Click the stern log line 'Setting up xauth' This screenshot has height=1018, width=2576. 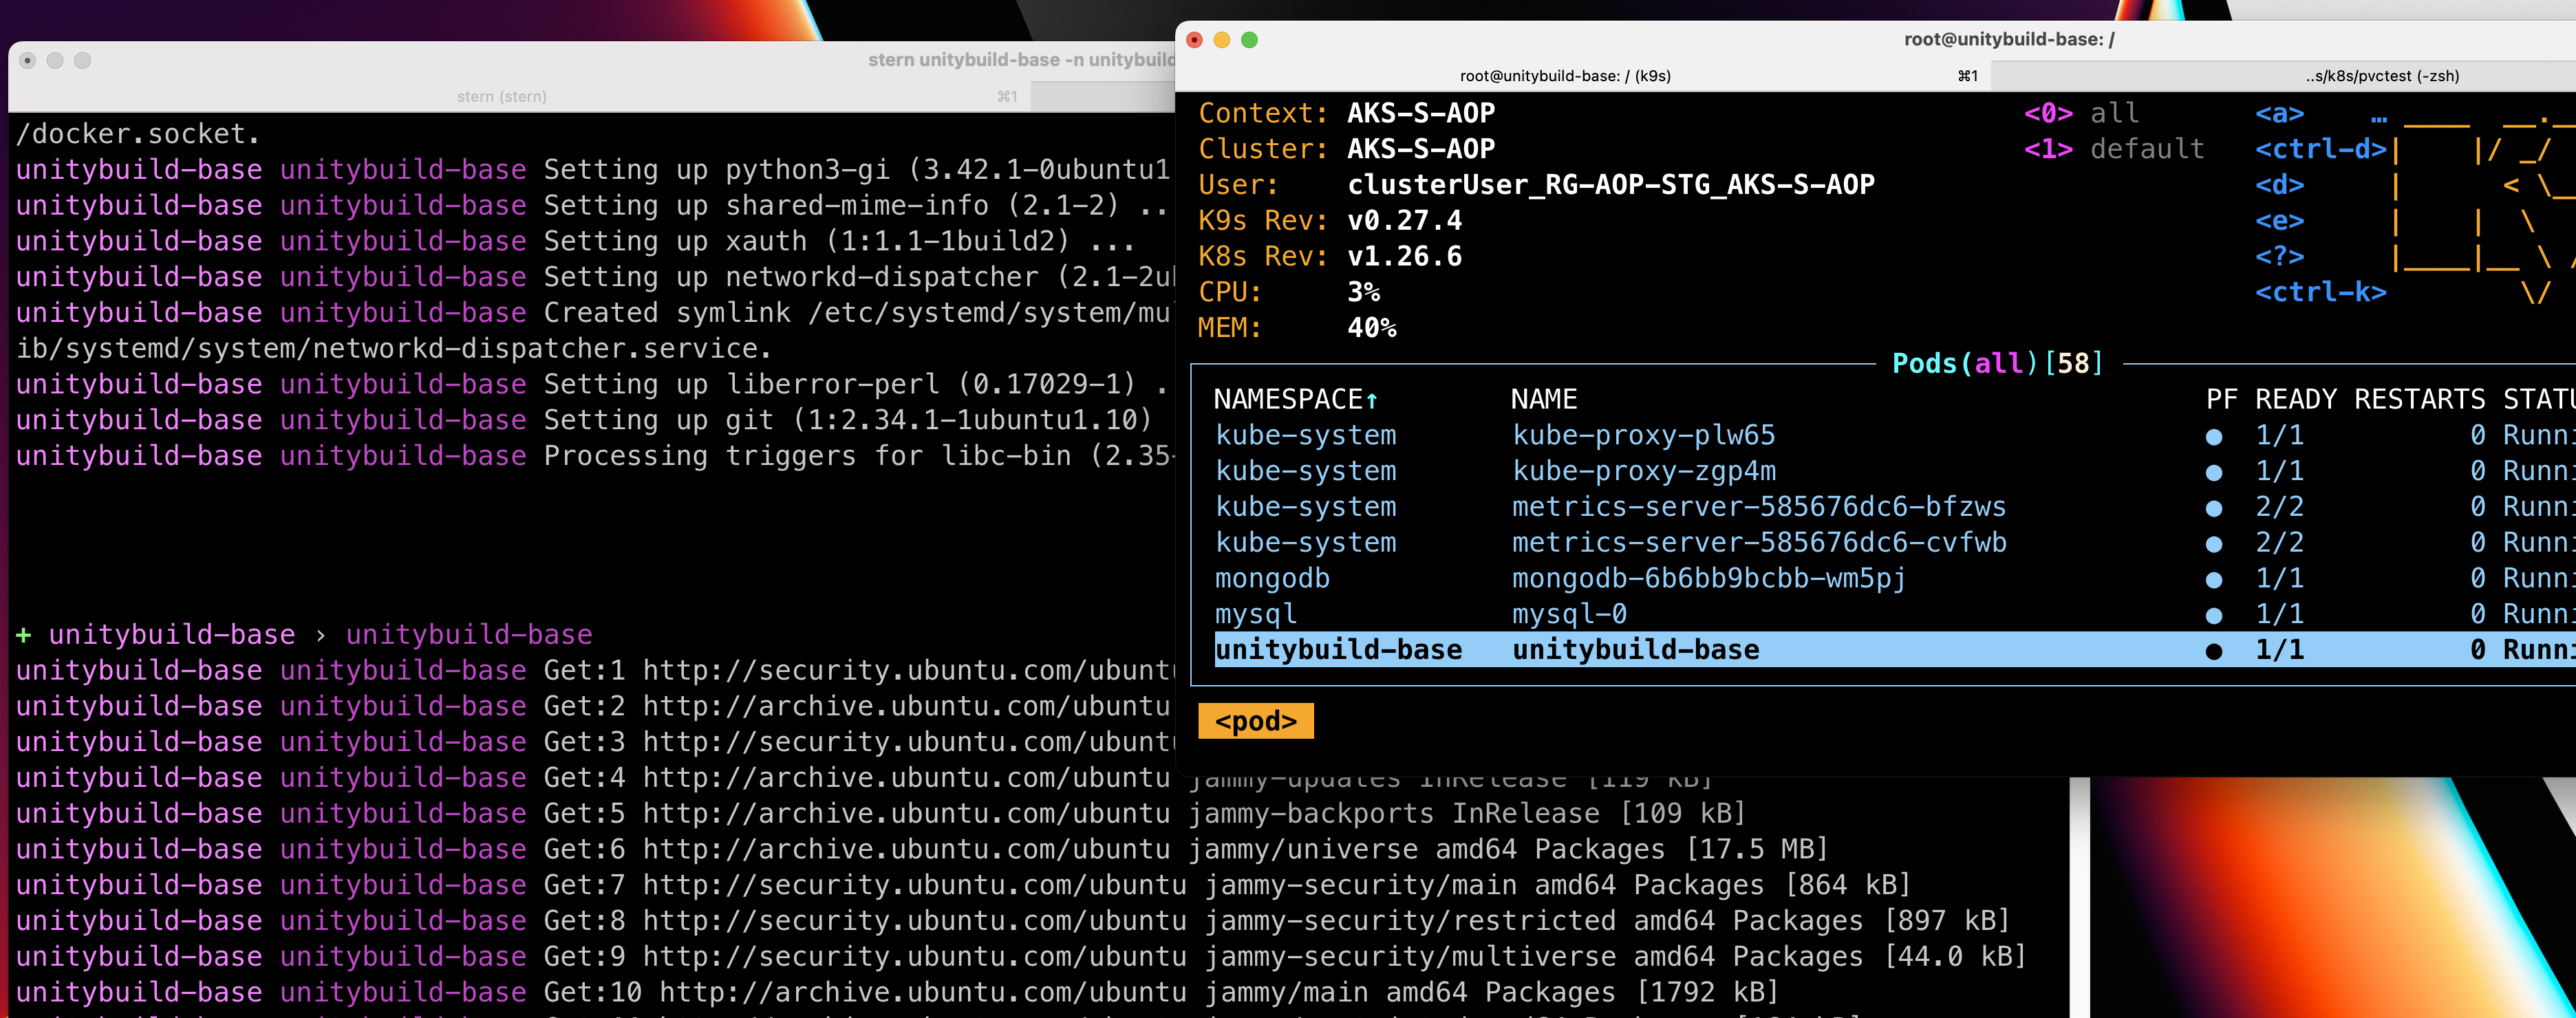(575, 241)
